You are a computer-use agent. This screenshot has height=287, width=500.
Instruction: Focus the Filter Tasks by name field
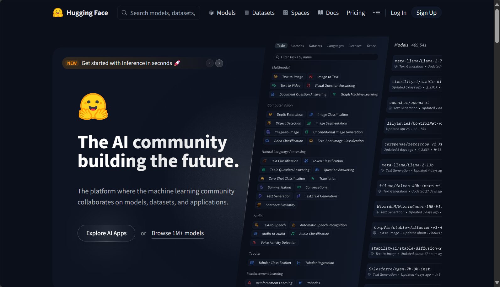click(x=325, y=57)
